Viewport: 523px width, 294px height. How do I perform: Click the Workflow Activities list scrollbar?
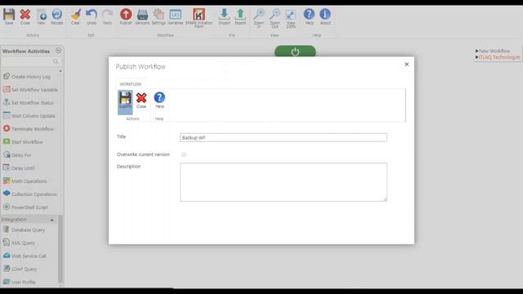[x=60, y=248]
